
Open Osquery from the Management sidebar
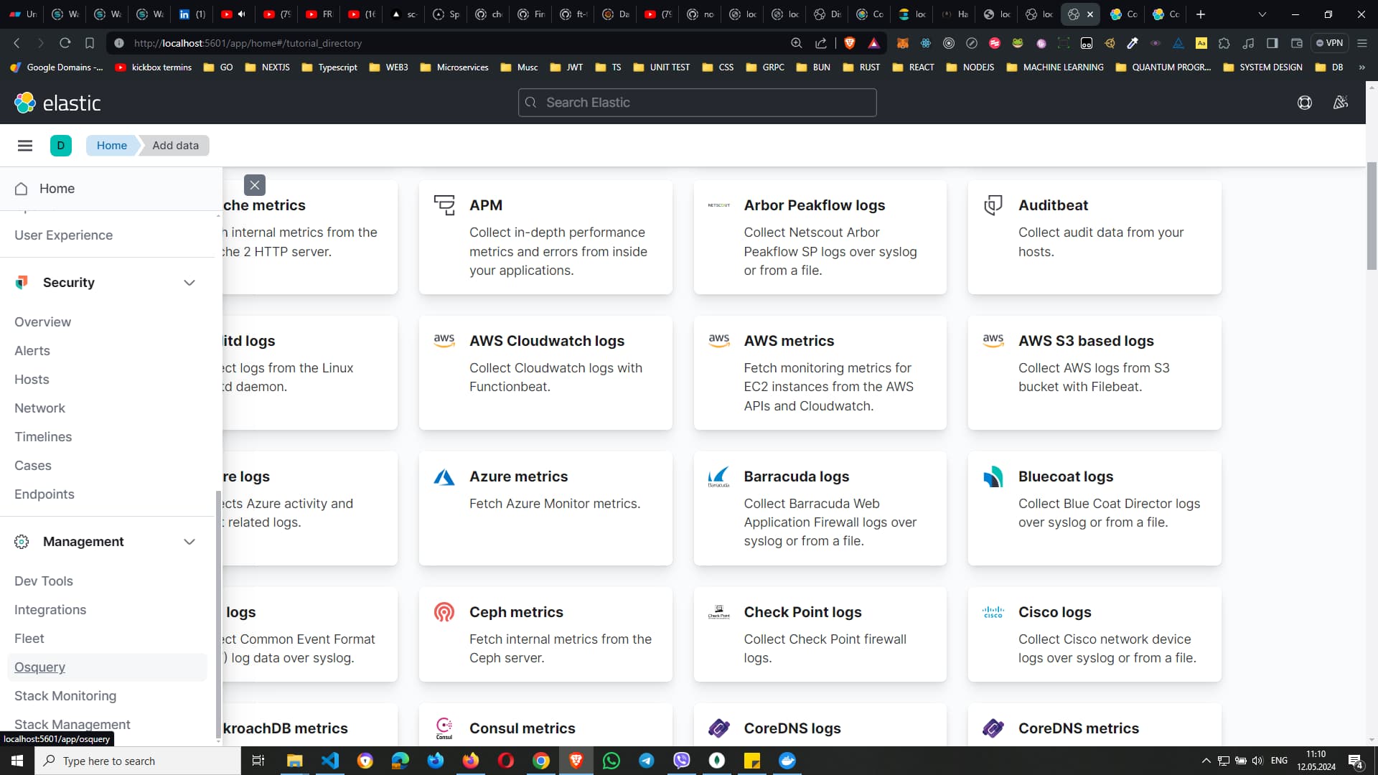[x=39, y=667]
